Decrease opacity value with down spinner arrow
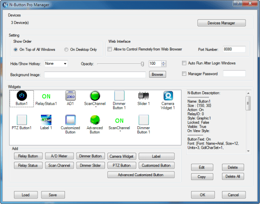This screenshot has width=260, height=204. (163, 65)
